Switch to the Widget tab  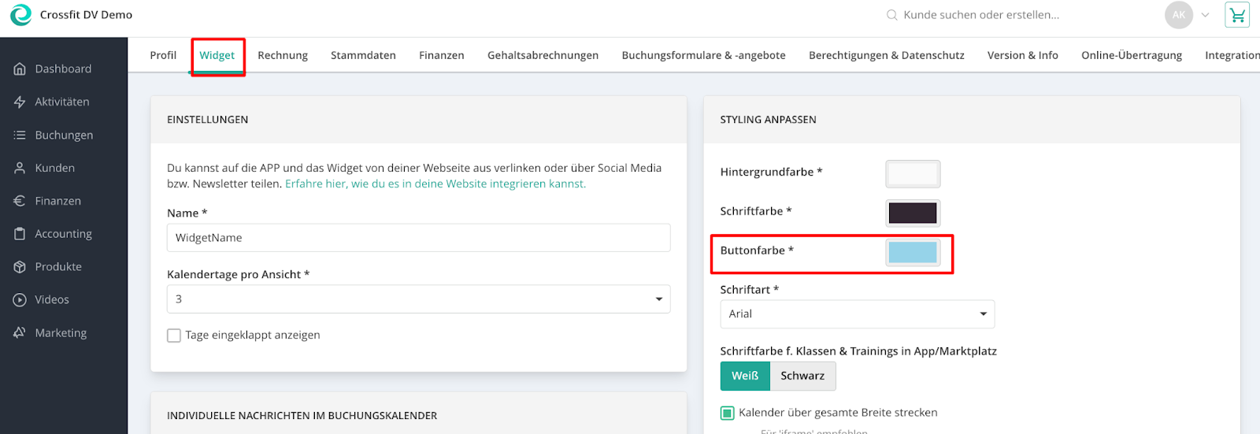coord(217,55)
